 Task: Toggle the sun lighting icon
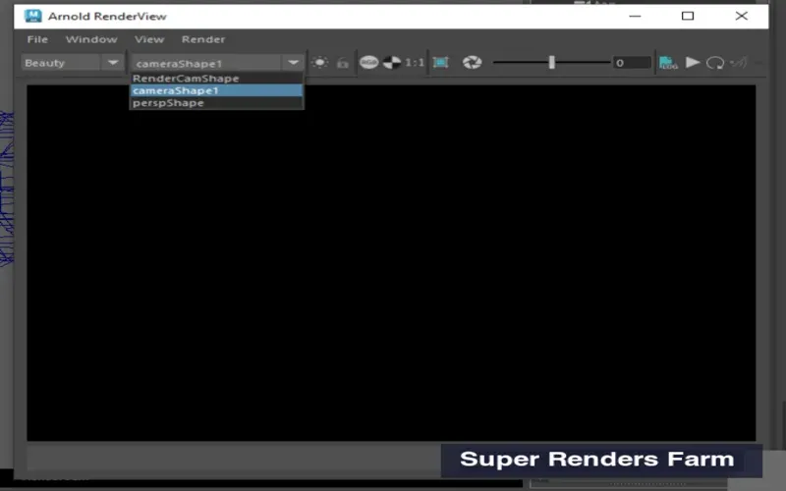[320, 63]
